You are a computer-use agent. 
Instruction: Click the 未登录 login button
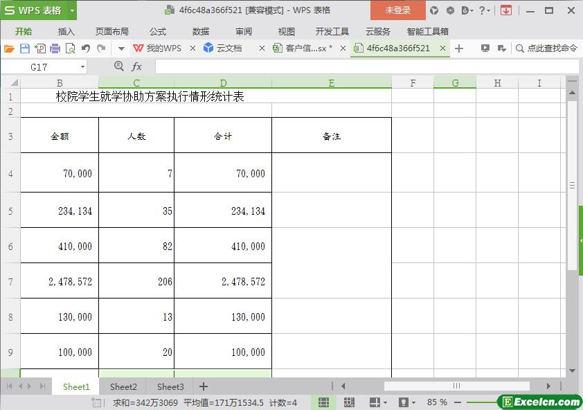(398, 10)
